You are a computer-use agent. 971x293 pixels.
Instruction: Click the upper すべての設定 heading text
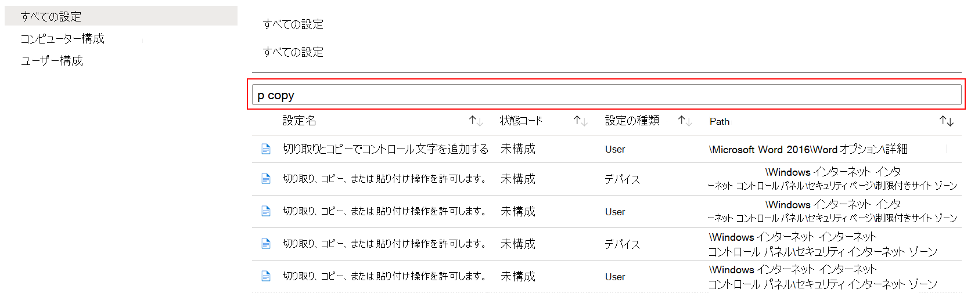click(293, 24)
